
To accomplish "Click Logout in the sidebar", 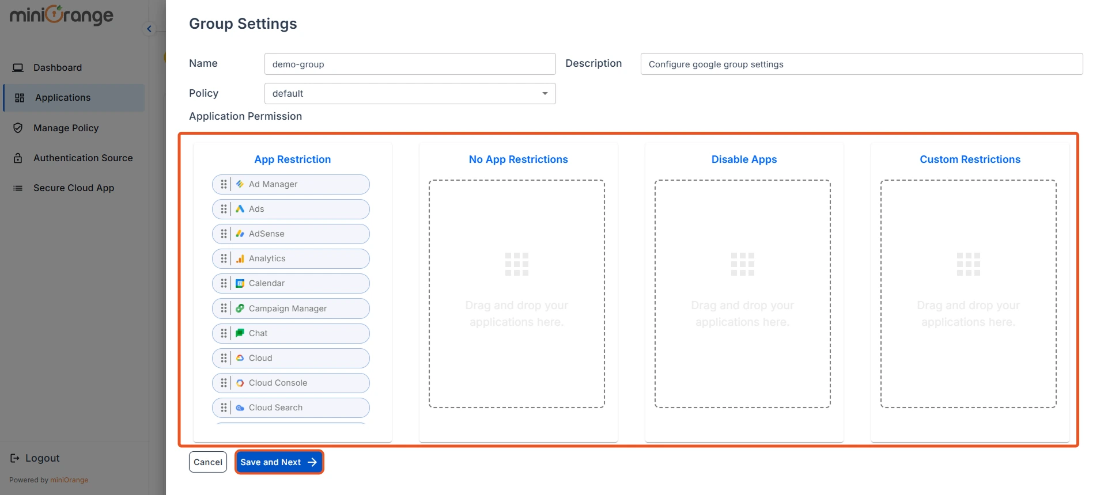I will coord(35,458).
